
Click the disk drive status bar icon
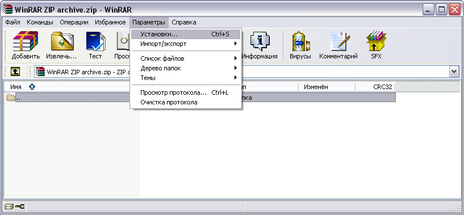click(x=9, y=206)
